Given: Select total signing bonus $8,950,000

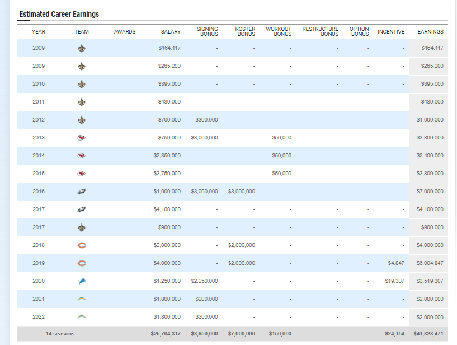Looking at the screenshot, I should pyautogui.click(x=204, y=334).
